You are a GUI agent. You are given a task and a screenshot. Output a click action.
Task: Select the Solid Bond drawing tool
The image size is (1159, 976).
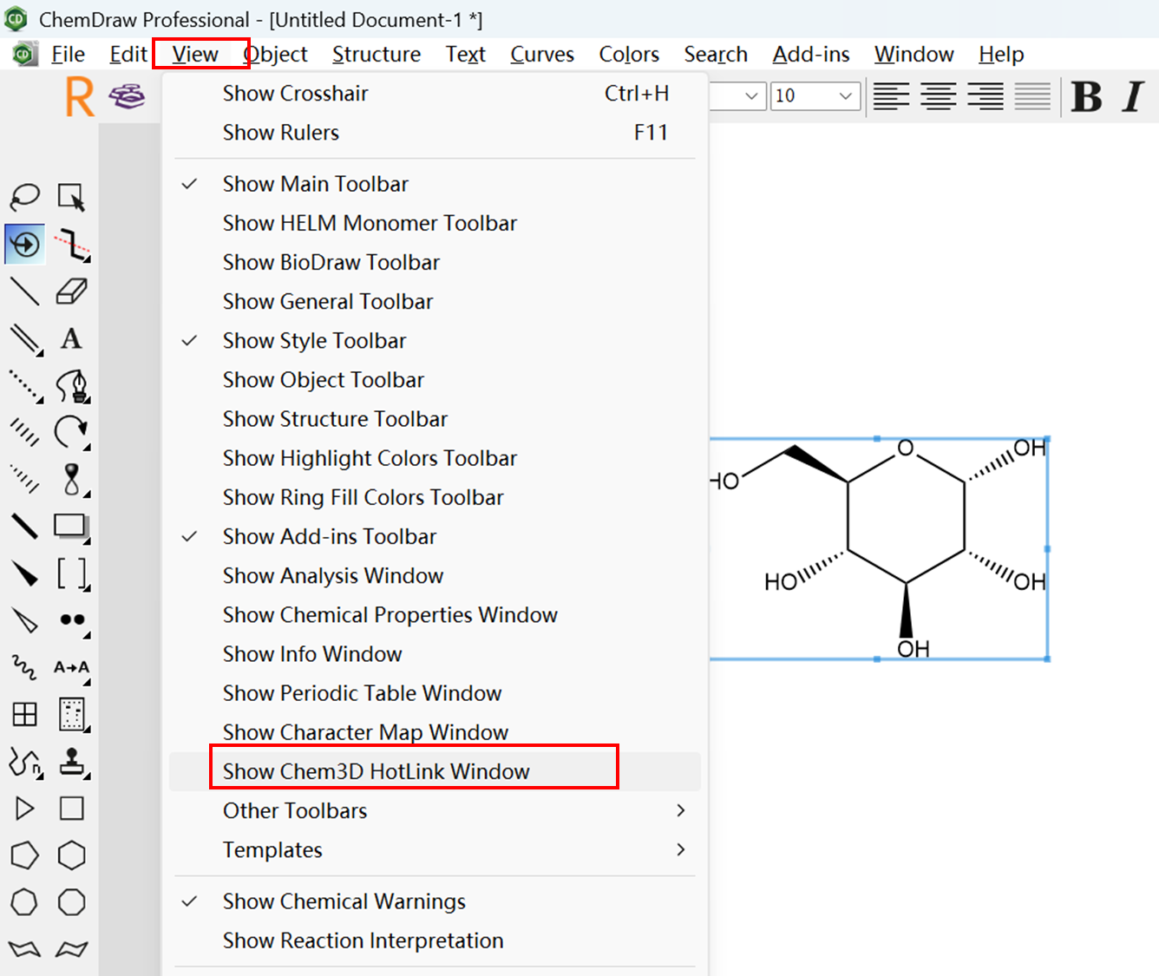(x=24, y=291)
